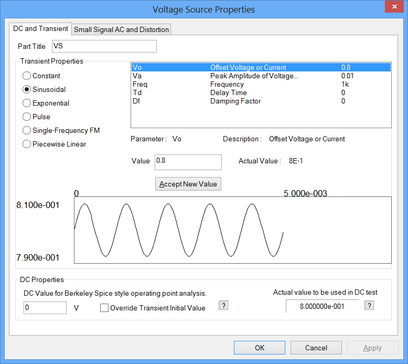Screen dimensions: 408x364
Task: Click the DC Value input field
Action: [x=45, y=308]
